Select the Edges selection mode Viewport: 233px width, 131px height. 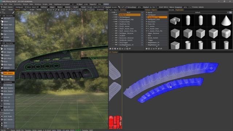[51, 7]
